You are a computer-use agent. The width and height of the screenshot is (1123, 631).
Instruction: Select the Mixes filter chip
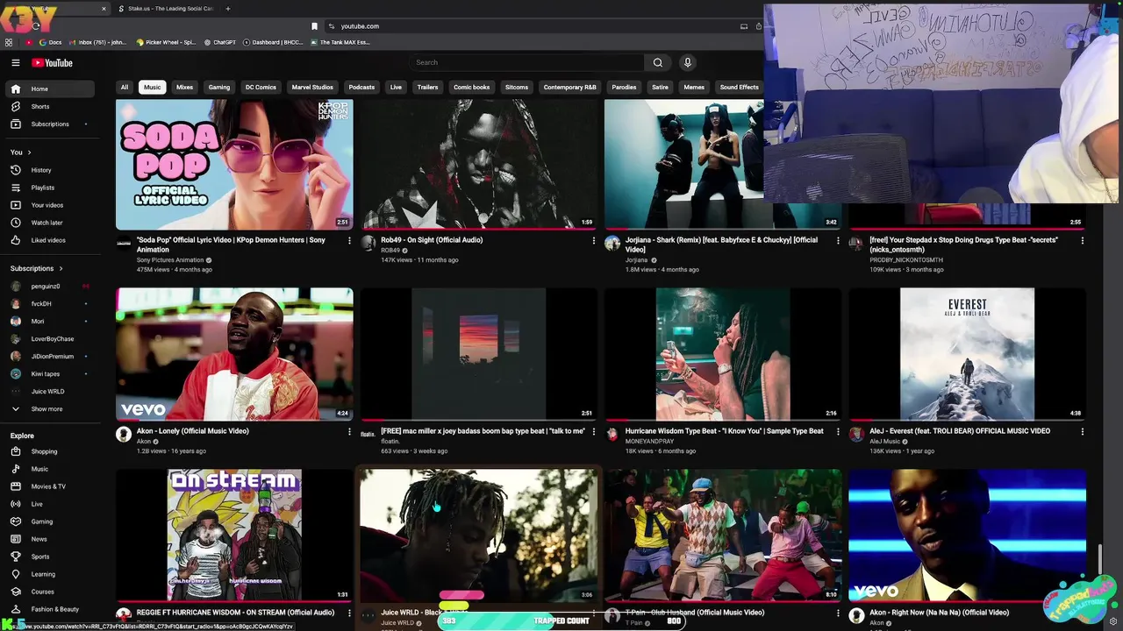pyautogui.click(x=184, y=87)
